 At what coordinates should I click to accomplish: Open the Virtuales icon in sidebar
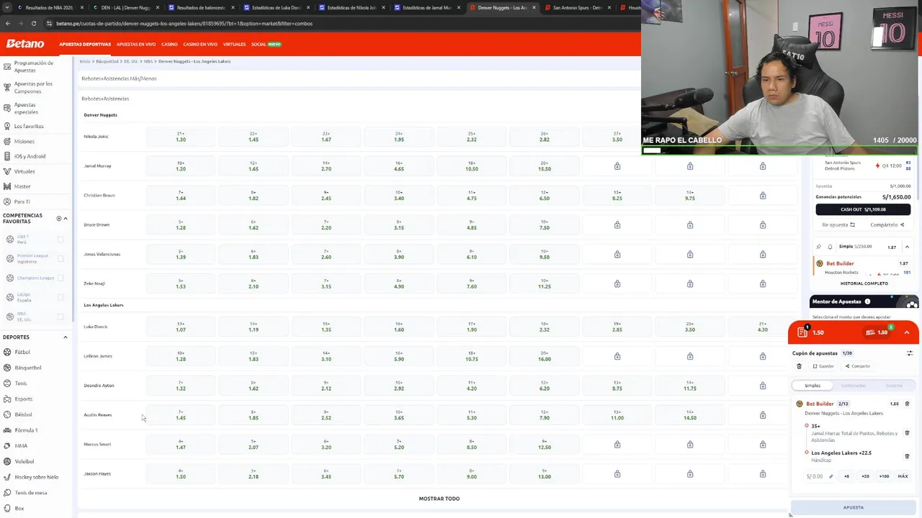(7, 171)
